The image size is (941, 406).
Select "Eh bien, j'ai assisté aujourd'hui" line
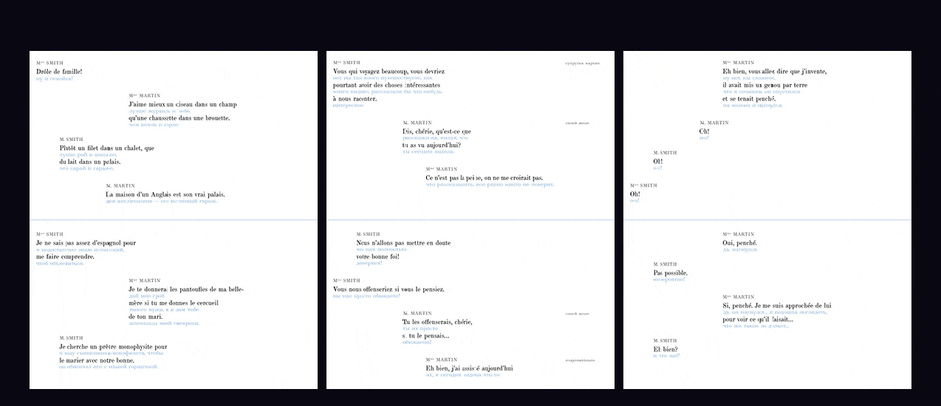coord(469,368)
